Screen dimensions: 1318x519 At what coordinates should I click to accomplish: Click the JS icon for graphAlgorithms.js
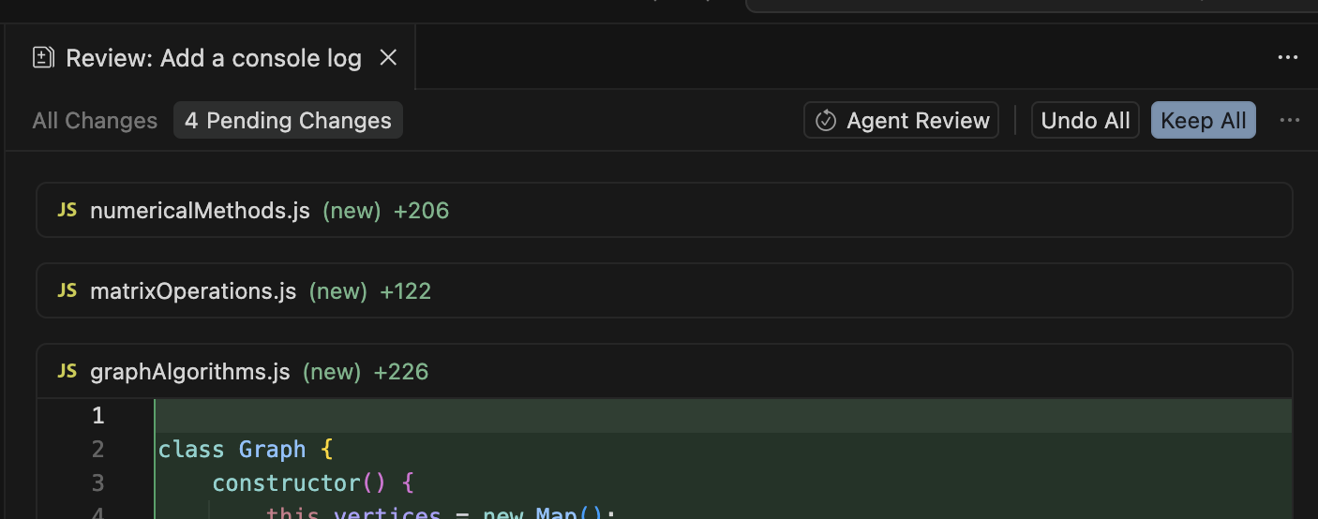pos(67,372)
